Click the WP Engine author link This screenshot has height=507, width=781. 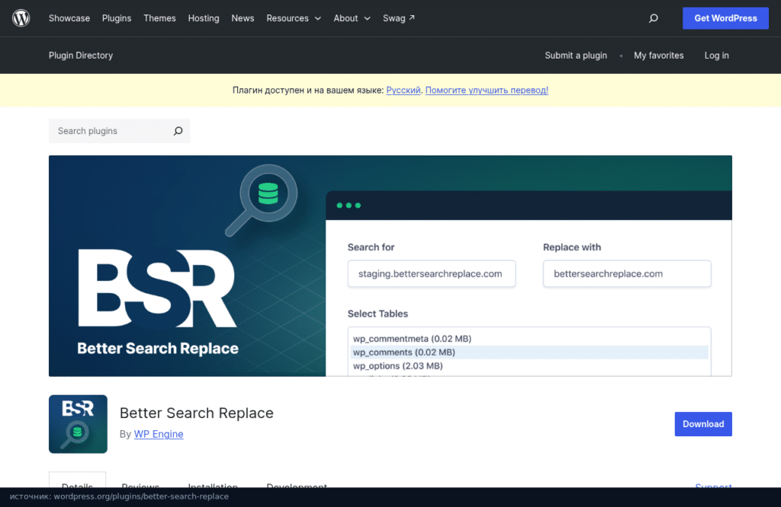[159, 434]
